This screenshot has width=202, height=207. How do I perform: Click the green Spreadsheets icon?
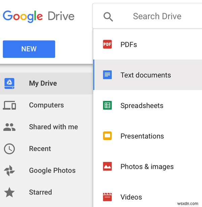pyautogui.click(x=107, y=105)
